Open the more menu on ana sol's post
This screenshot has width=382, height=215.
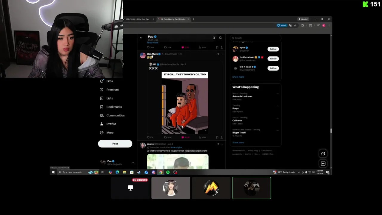221,144
